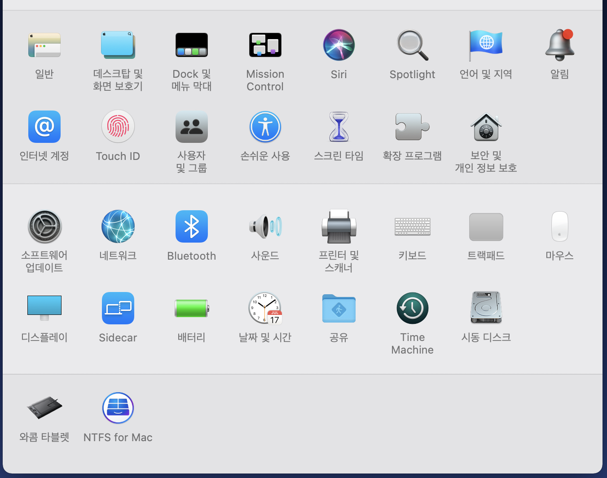Image resolution: width=607 pixels, height=478 pixels.
Task: Open Dock 및 메뉴 막대 preferences
Action: [192, 45]
